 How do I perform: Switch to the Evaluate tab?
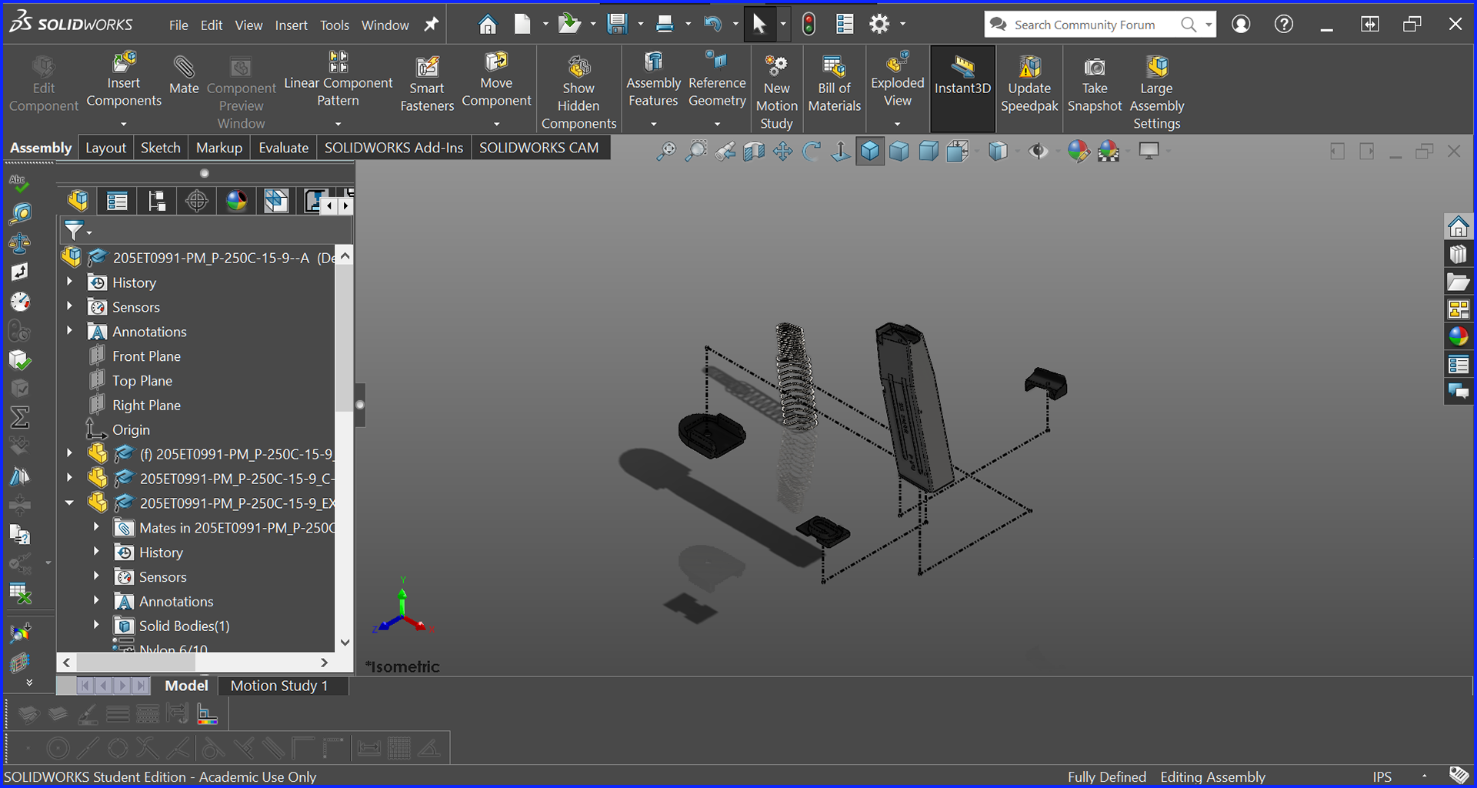point(284,148)
